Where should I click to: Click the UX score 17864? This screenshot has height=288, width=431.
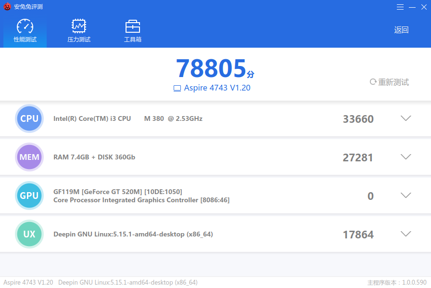coord(358,235)
